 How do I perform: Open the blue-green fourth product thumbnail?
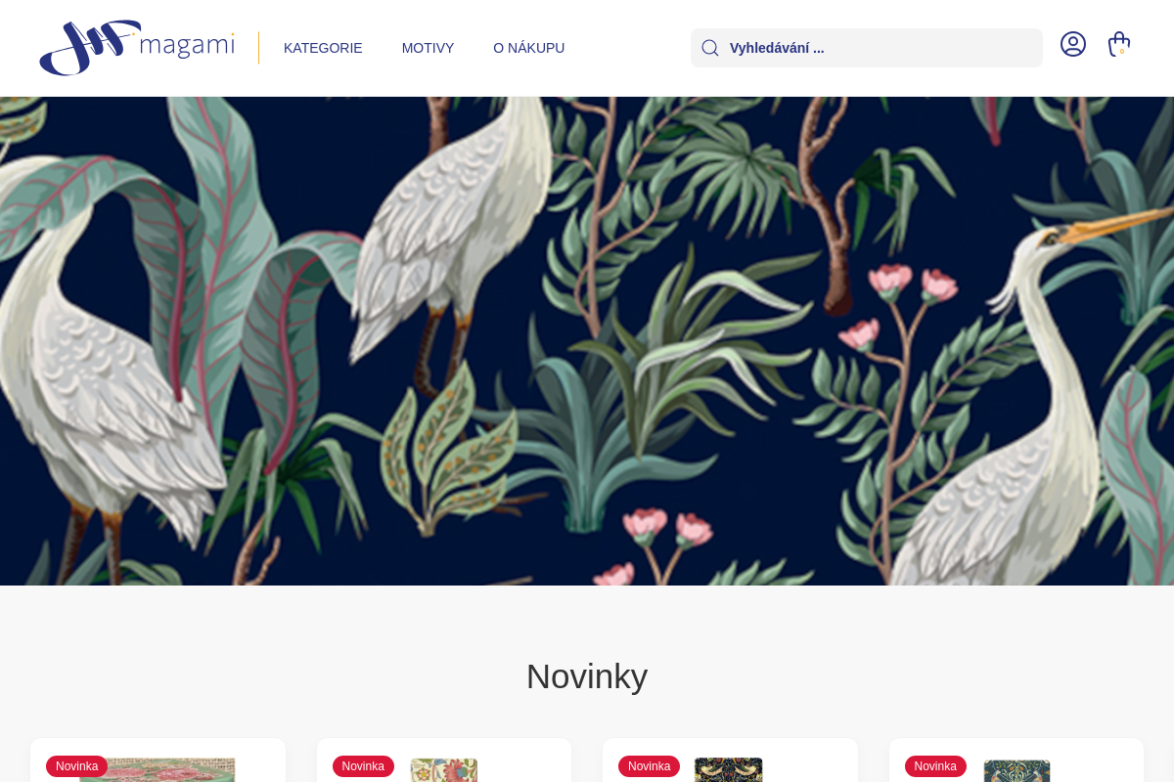click(x=1016, y=770)
